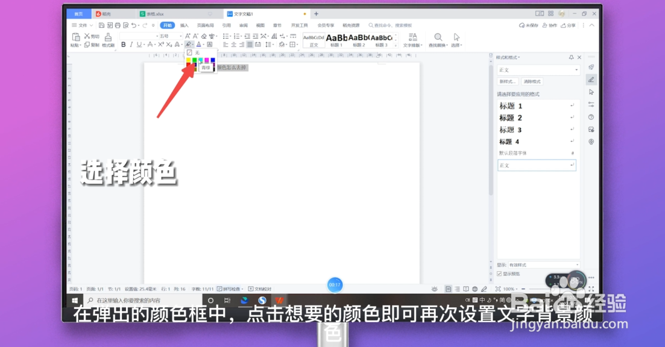Click the justify alignment icon
The height and width of the screenshot is (347, 665).
[x=250, y=45]
